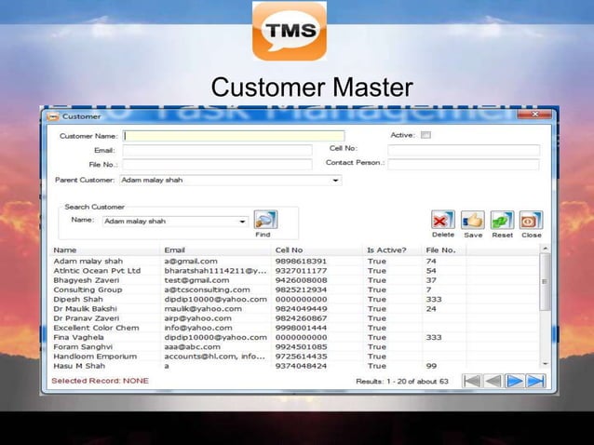Click the Save thumbs-up icon
The image size is (594, 445).
(x=473, y=220)
